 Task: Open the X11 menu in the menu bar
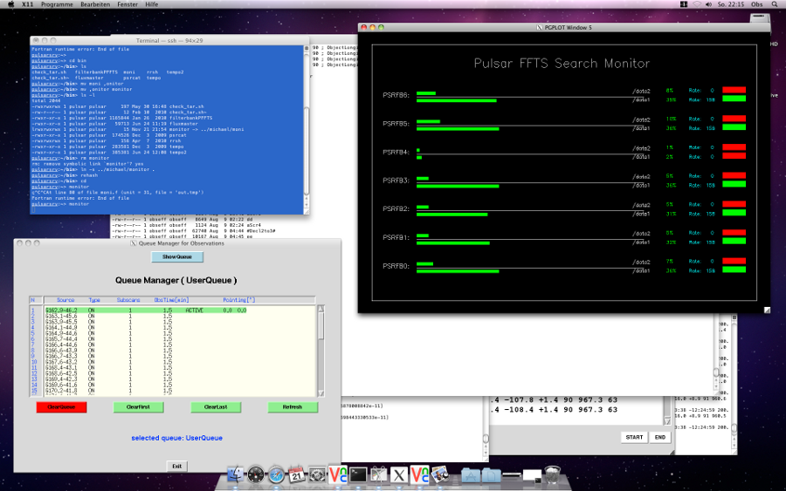click(x=28, y=4)
